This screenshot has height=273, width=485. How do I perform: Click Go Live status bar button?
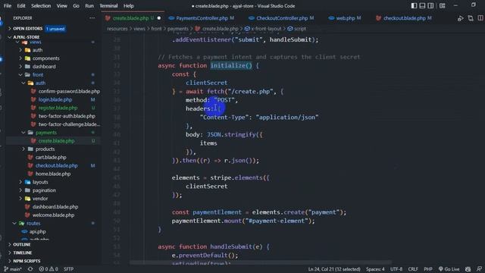pos(449,269)
